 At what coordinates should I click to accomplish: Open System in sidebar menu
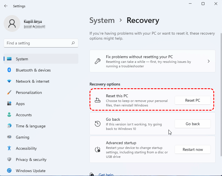click(x=41, y=59)
